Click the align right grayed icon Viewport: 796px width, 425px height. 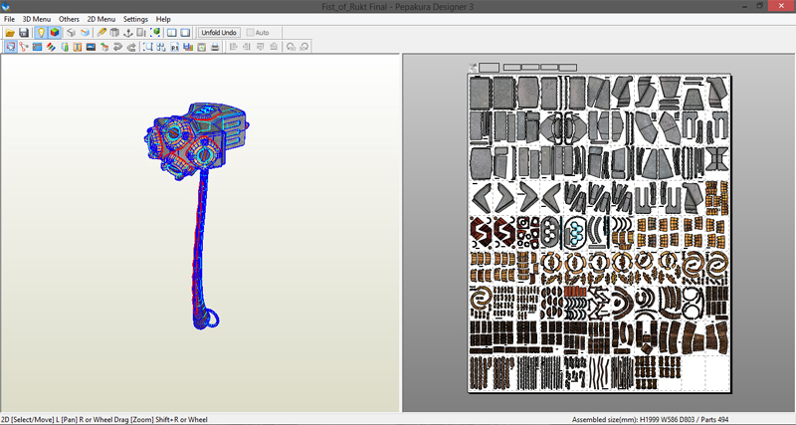click(247, 47)
